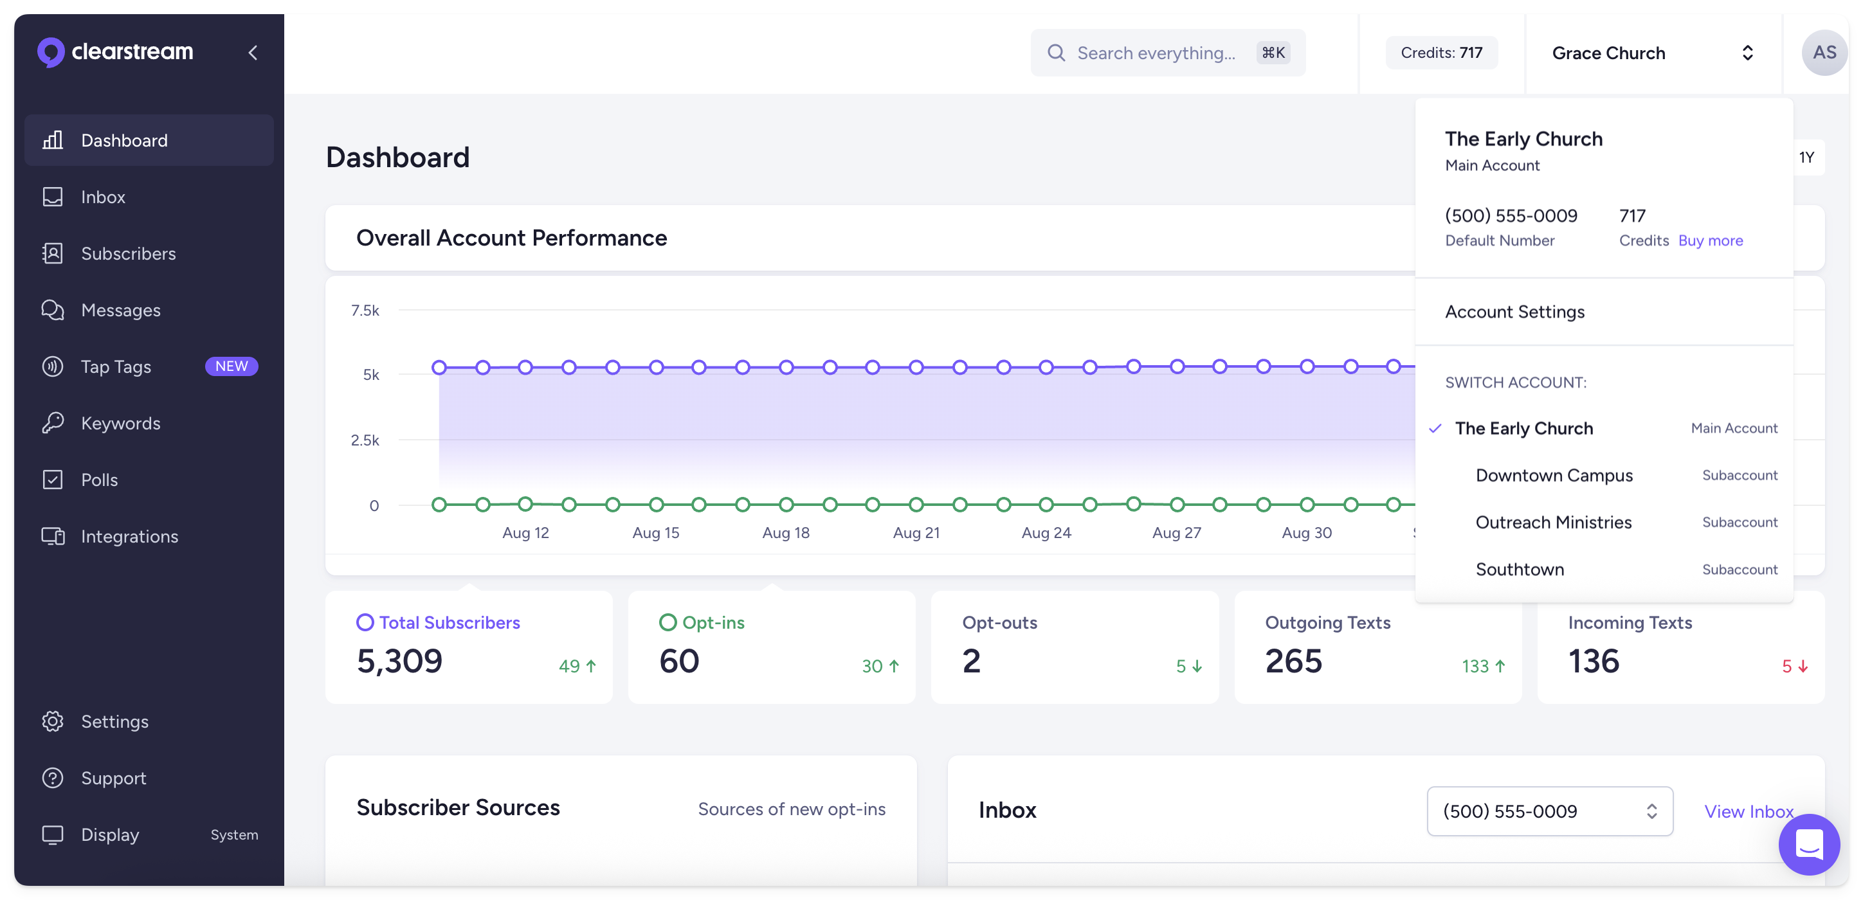Click the Aug 12 subscribers data point
This screenshot has width=1863, height=900.
(526, 367)
